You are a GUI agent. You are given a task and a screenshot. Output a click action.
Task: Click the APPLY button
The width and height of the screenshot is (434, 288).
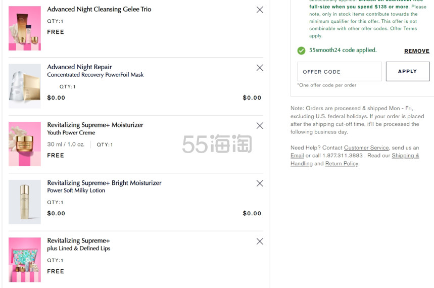pyautogui.click(x=408, y=71)
